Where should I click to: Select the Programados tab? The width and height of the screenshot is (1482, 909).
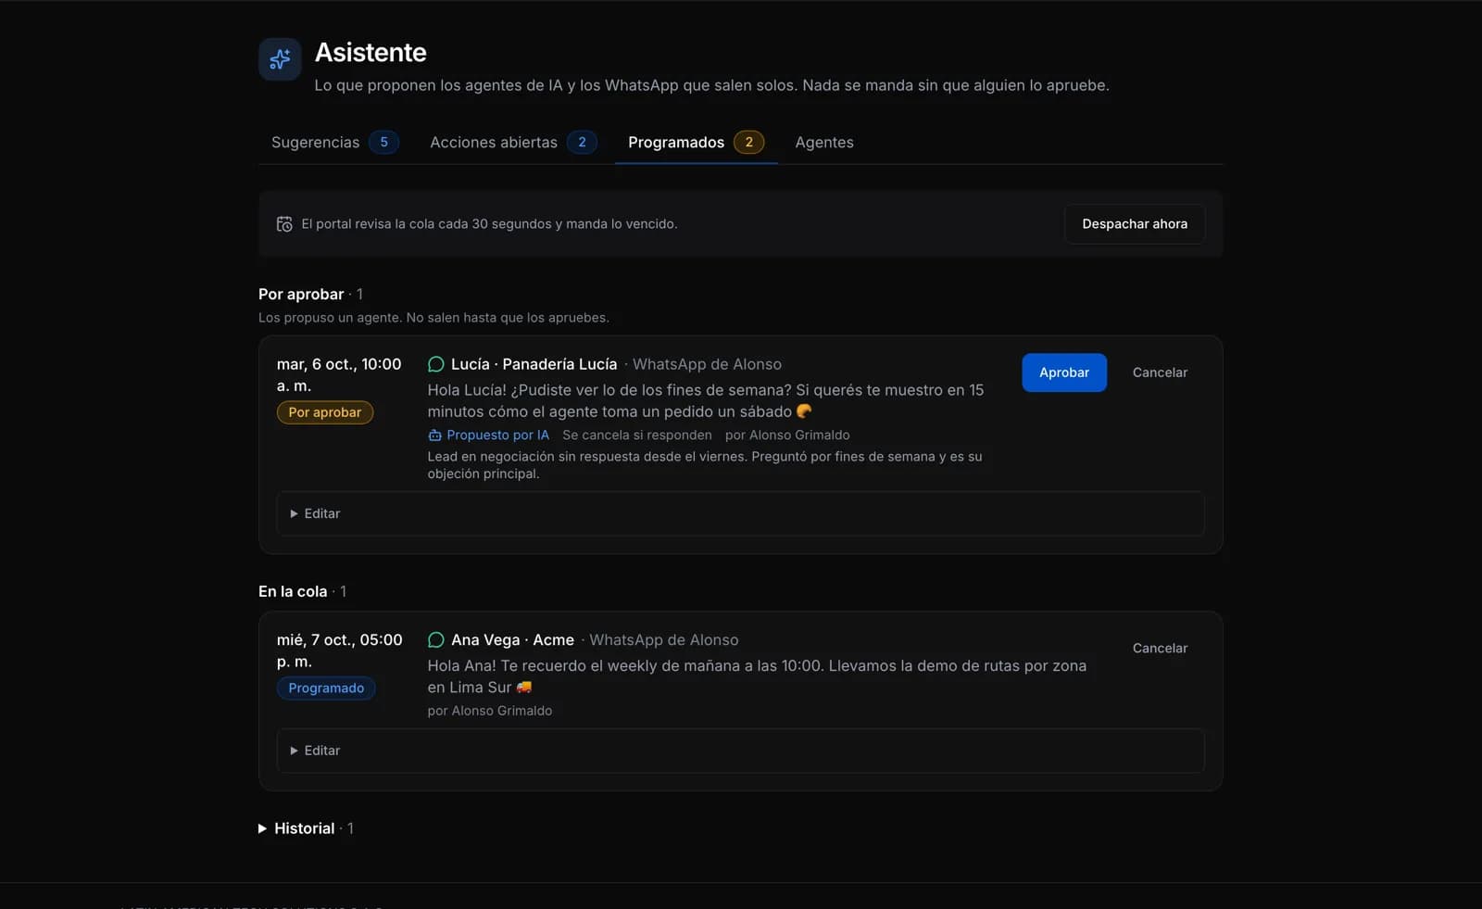[696, 142]
